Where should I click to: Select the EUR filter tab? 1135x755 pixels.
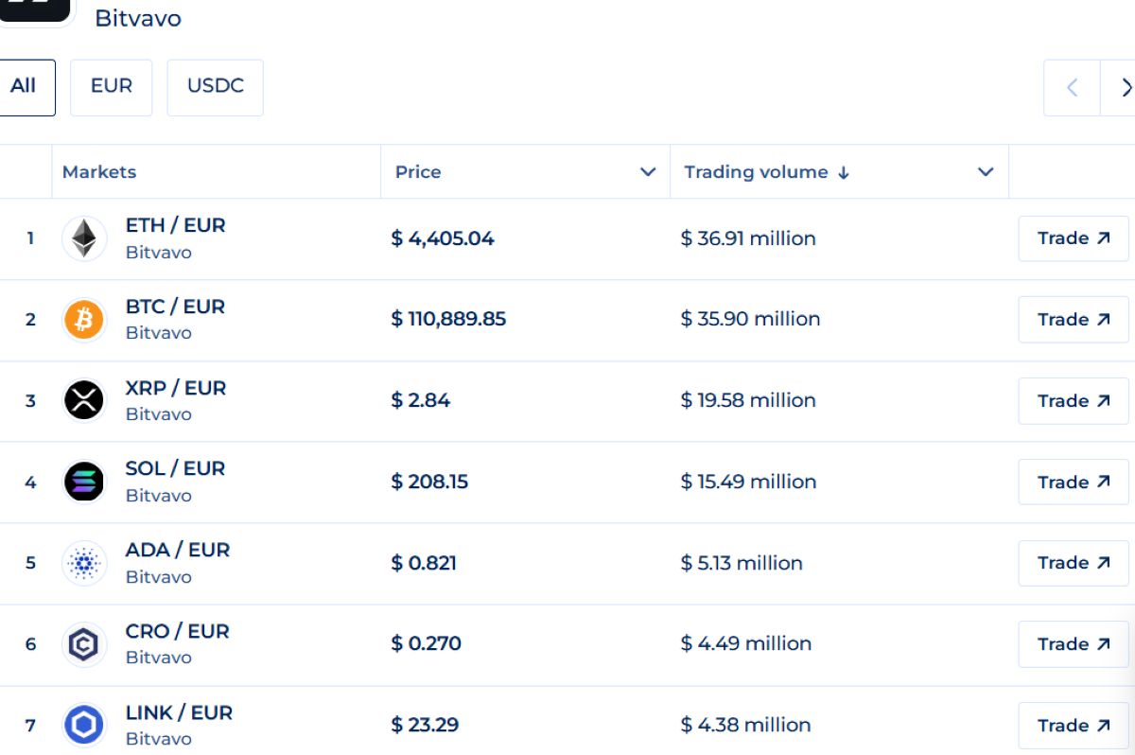(112, 87)
